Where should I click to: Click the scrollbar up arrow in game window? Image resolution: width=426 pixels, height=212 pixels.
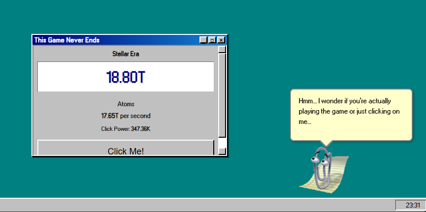tap(222, 49)
